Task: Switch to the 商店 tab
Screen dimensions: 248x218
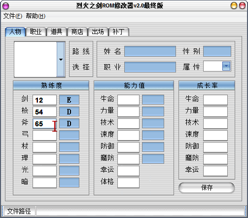Action: tap(77, 32)
